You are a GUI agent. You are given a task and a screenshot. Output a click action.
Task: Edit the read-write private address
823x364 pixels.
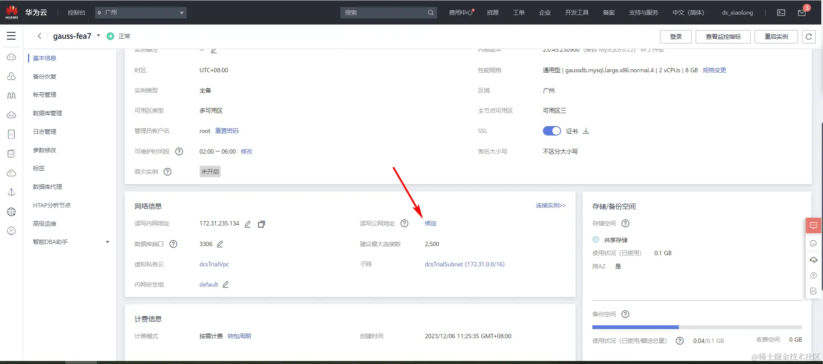click(247, 224)
